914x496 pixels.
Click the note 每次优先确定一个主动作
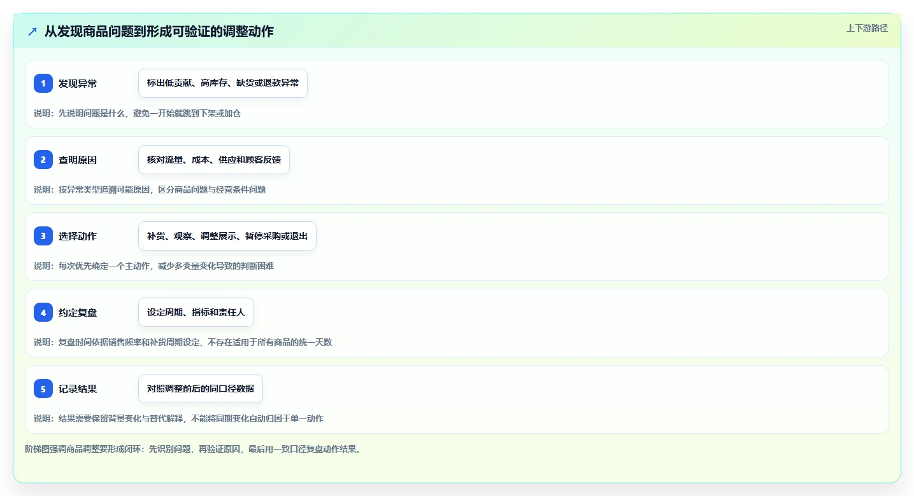pyautogui.click(x=104, y=266)
